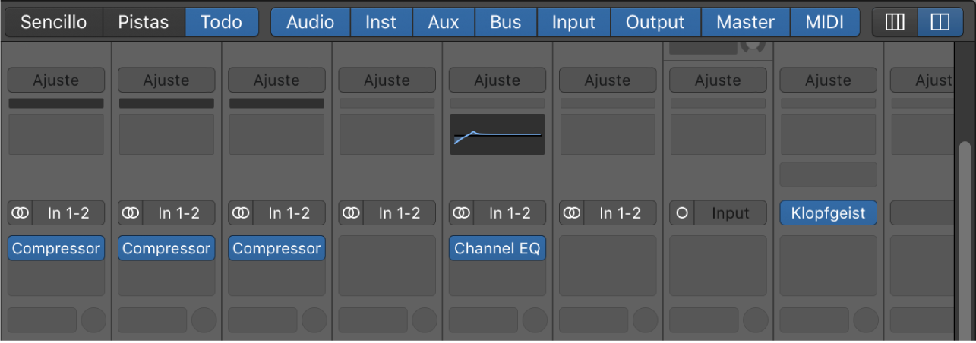Open the Channel EQ plug-in slot
Image resolution: width=976 pixels, height=343 pixels.
[497, 248]
